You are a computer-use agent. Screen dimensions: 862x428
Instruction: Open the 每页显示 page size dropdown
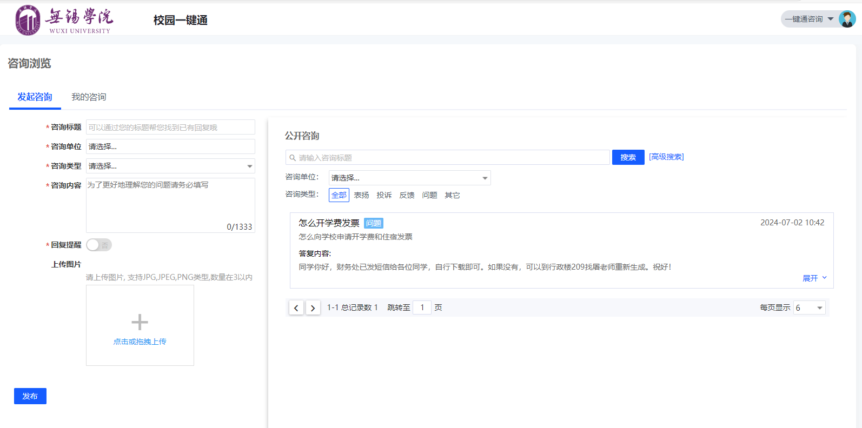click(809, 308)
